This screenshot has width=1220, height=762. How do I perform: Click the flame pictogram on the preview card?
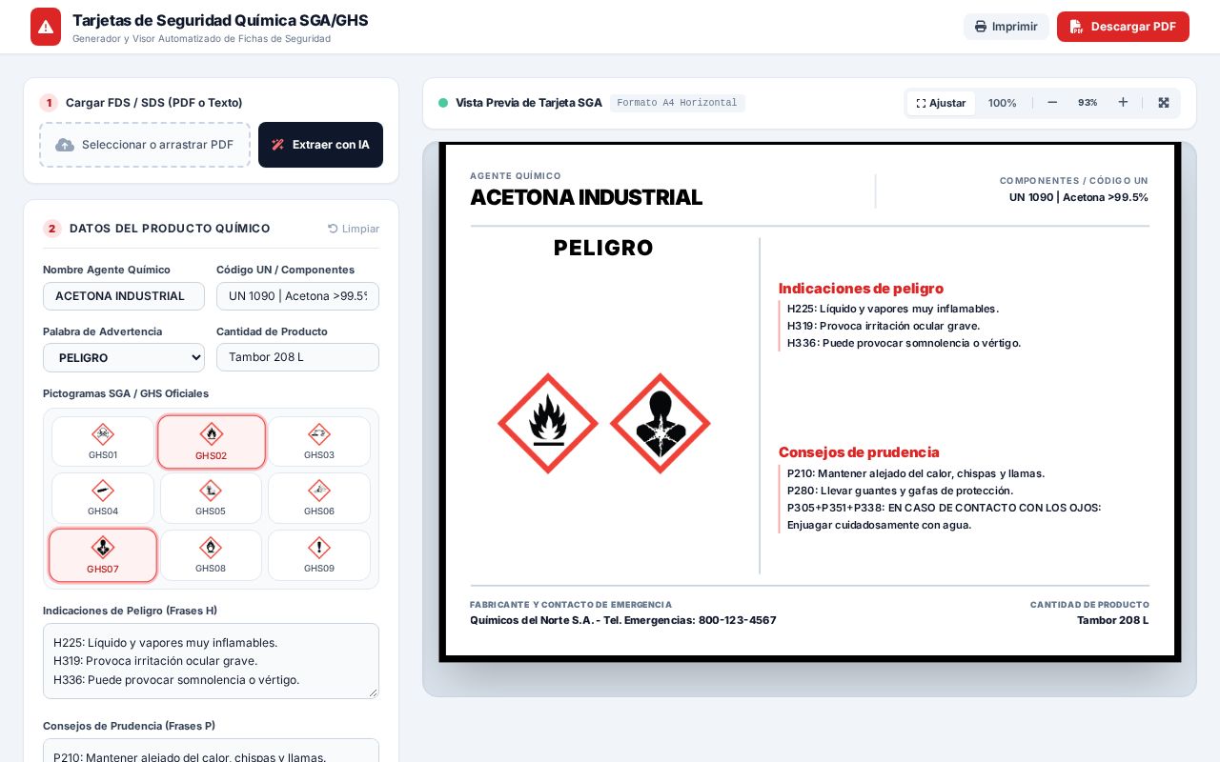548,423
